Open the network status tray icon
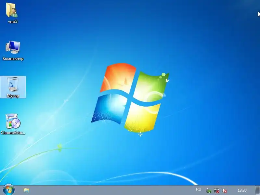 click(216, 191)
